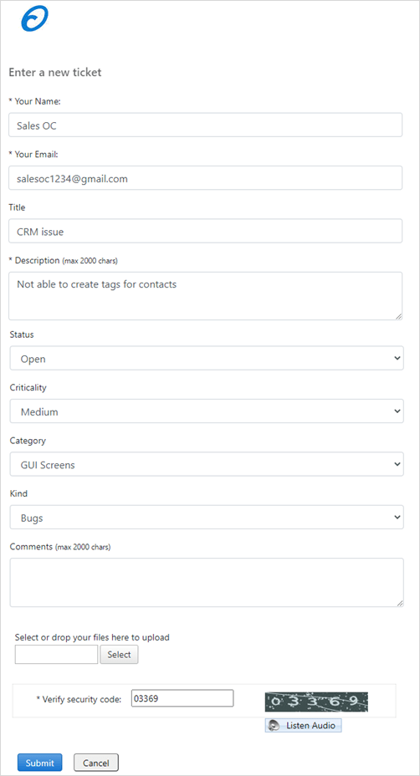Click into the Your Email field
Screen dimensions: 420x776
tap(206, 177)
